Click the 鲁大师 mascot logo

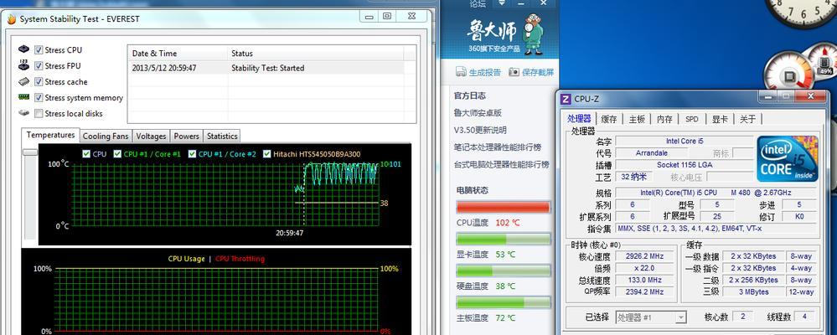pyautogui.click(x=532, y=35)
